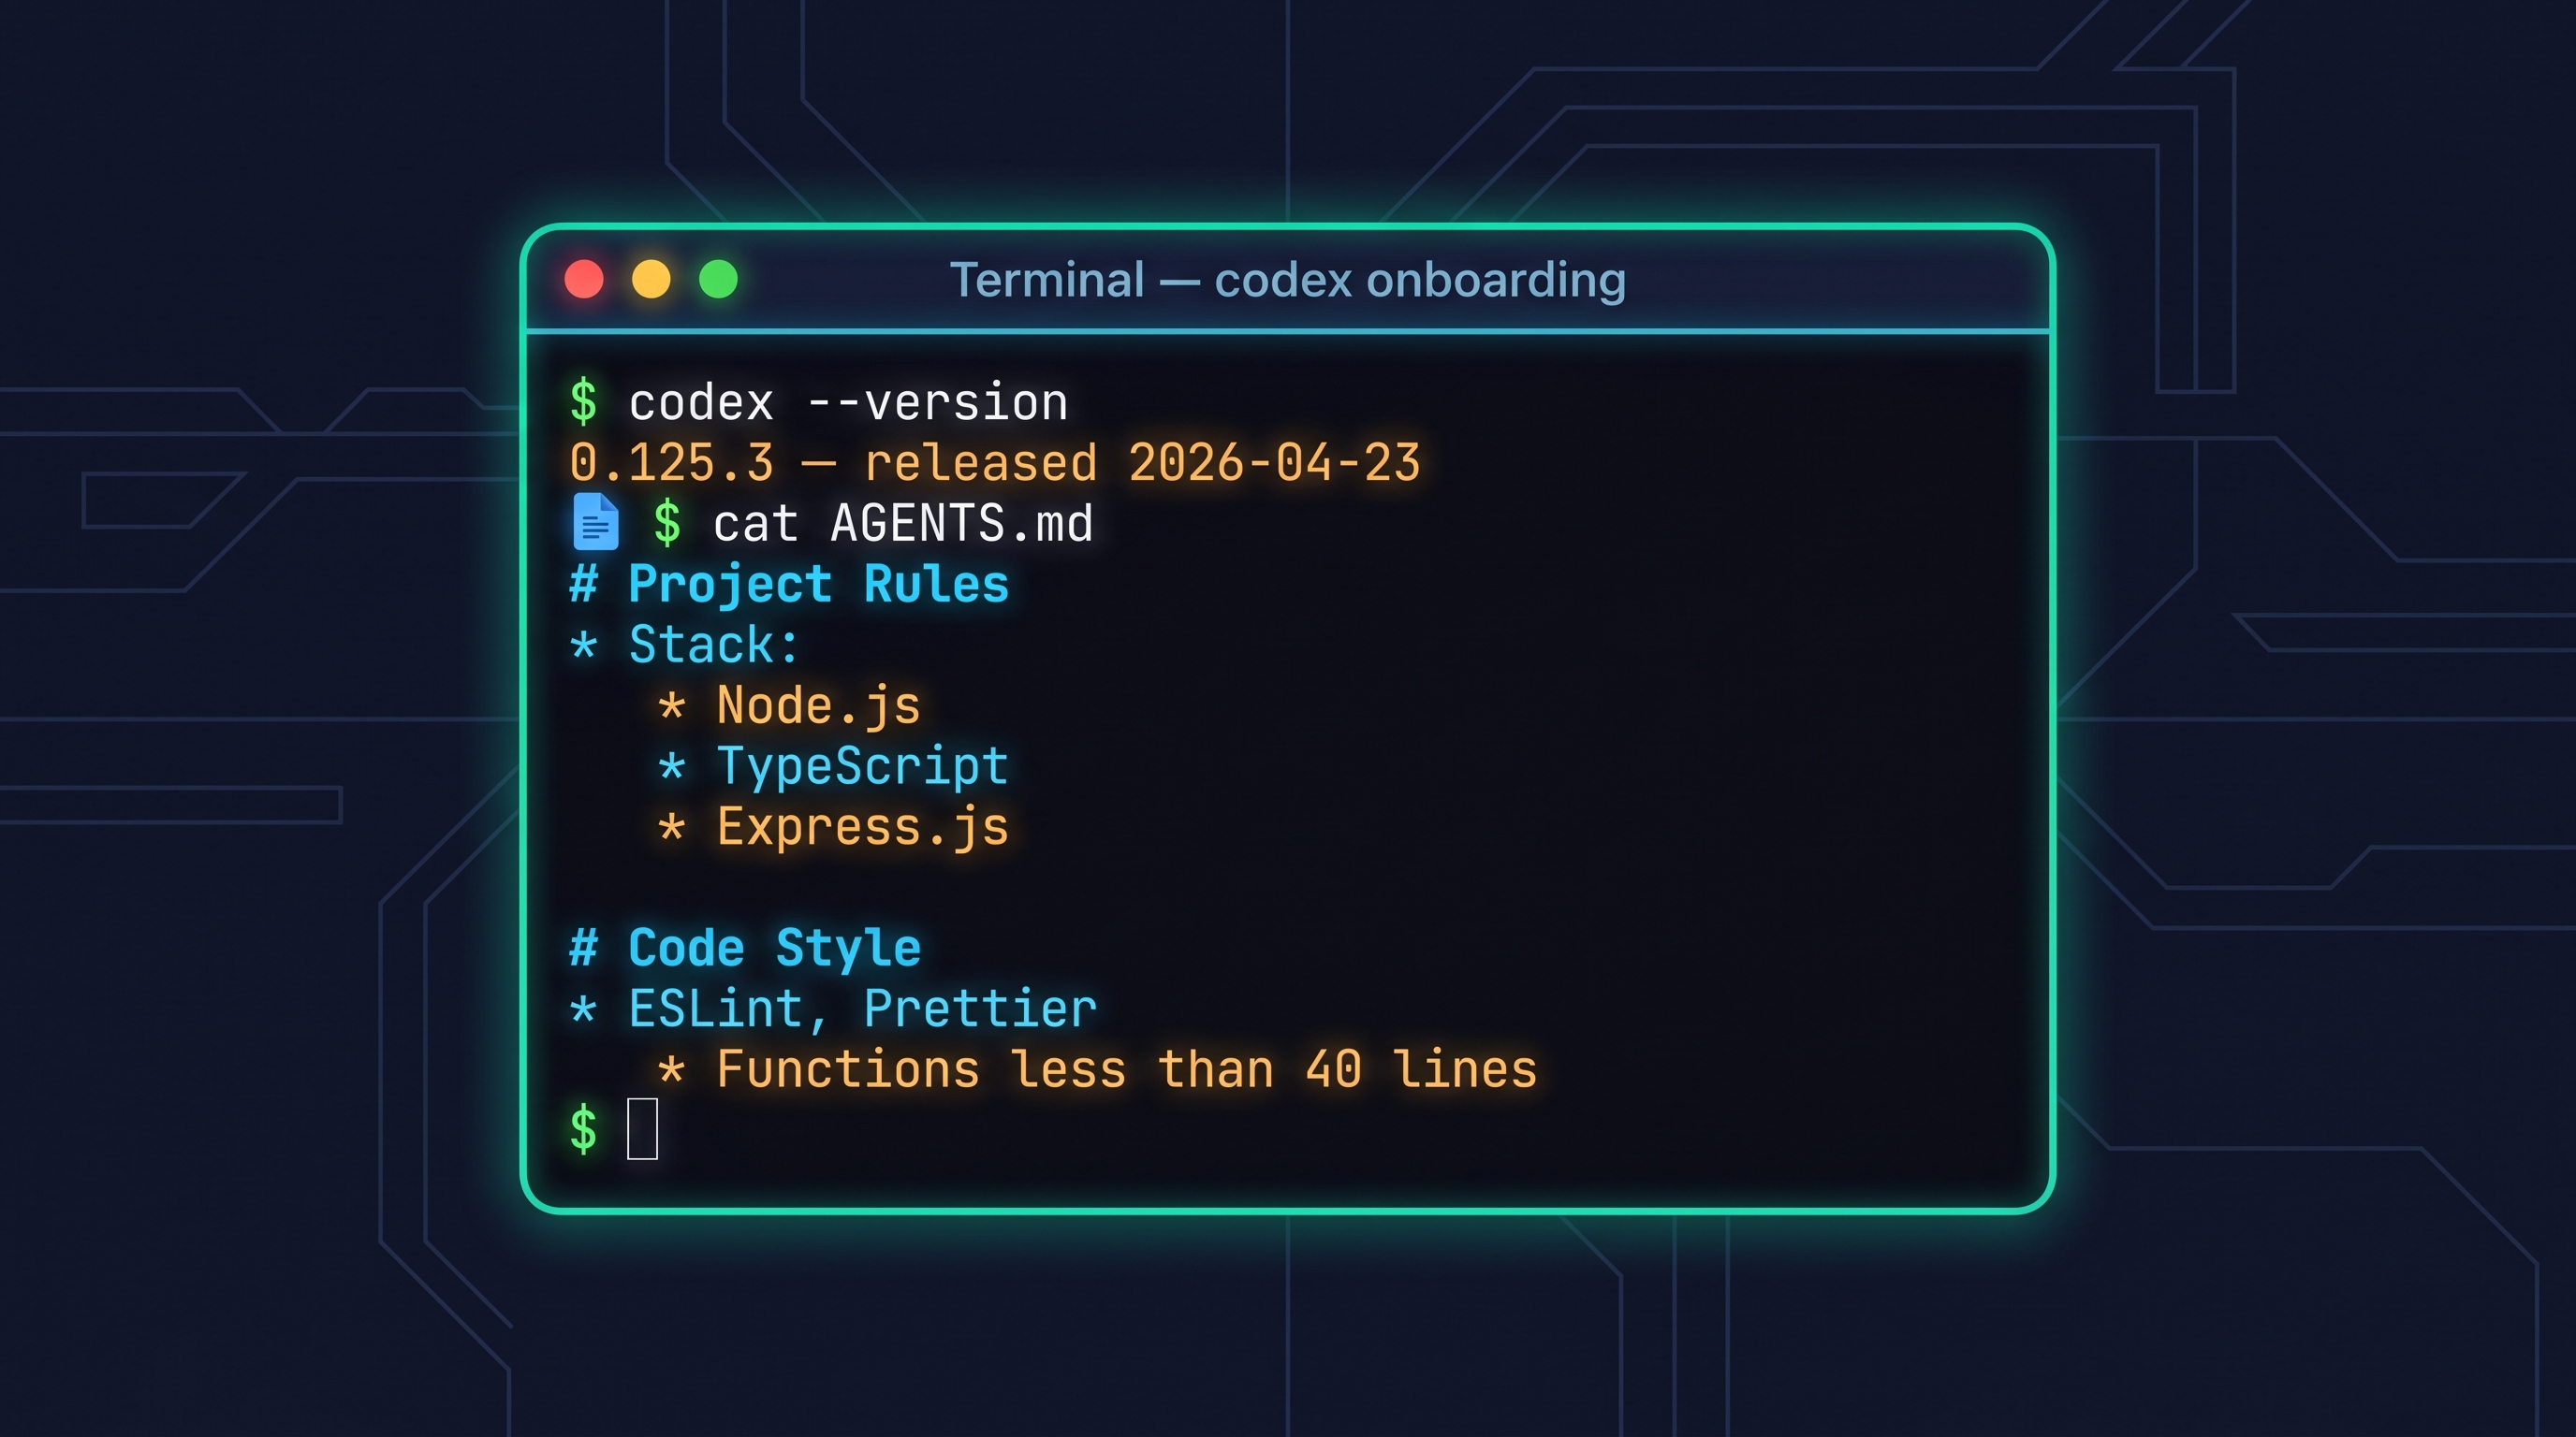Click the release date '2026-04-23' text
The height and width of the screenshot is (1437, 2576).
[1274, 464]
